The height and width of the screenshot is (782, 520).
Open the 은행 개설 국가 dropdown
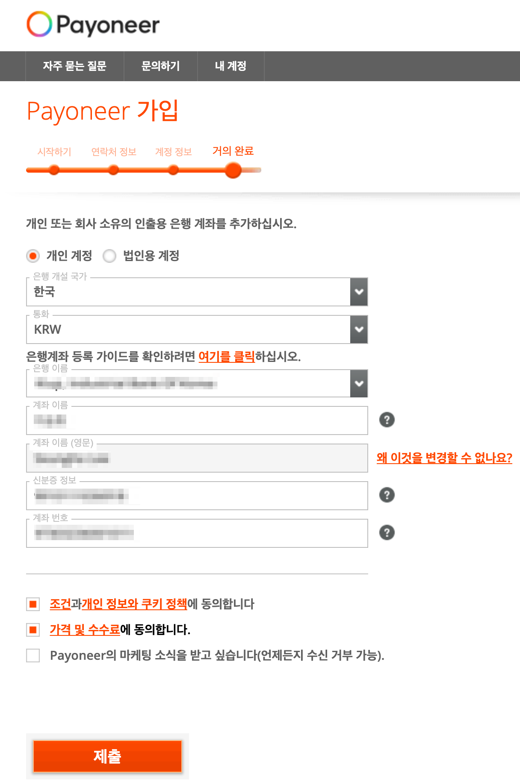(359, 292)
